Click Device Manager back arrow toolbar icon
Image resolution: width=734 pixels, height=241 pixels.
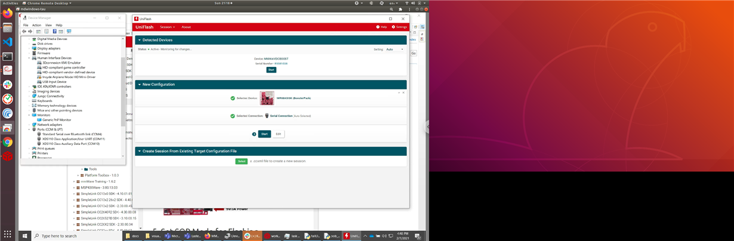click(x=24, y=31)
